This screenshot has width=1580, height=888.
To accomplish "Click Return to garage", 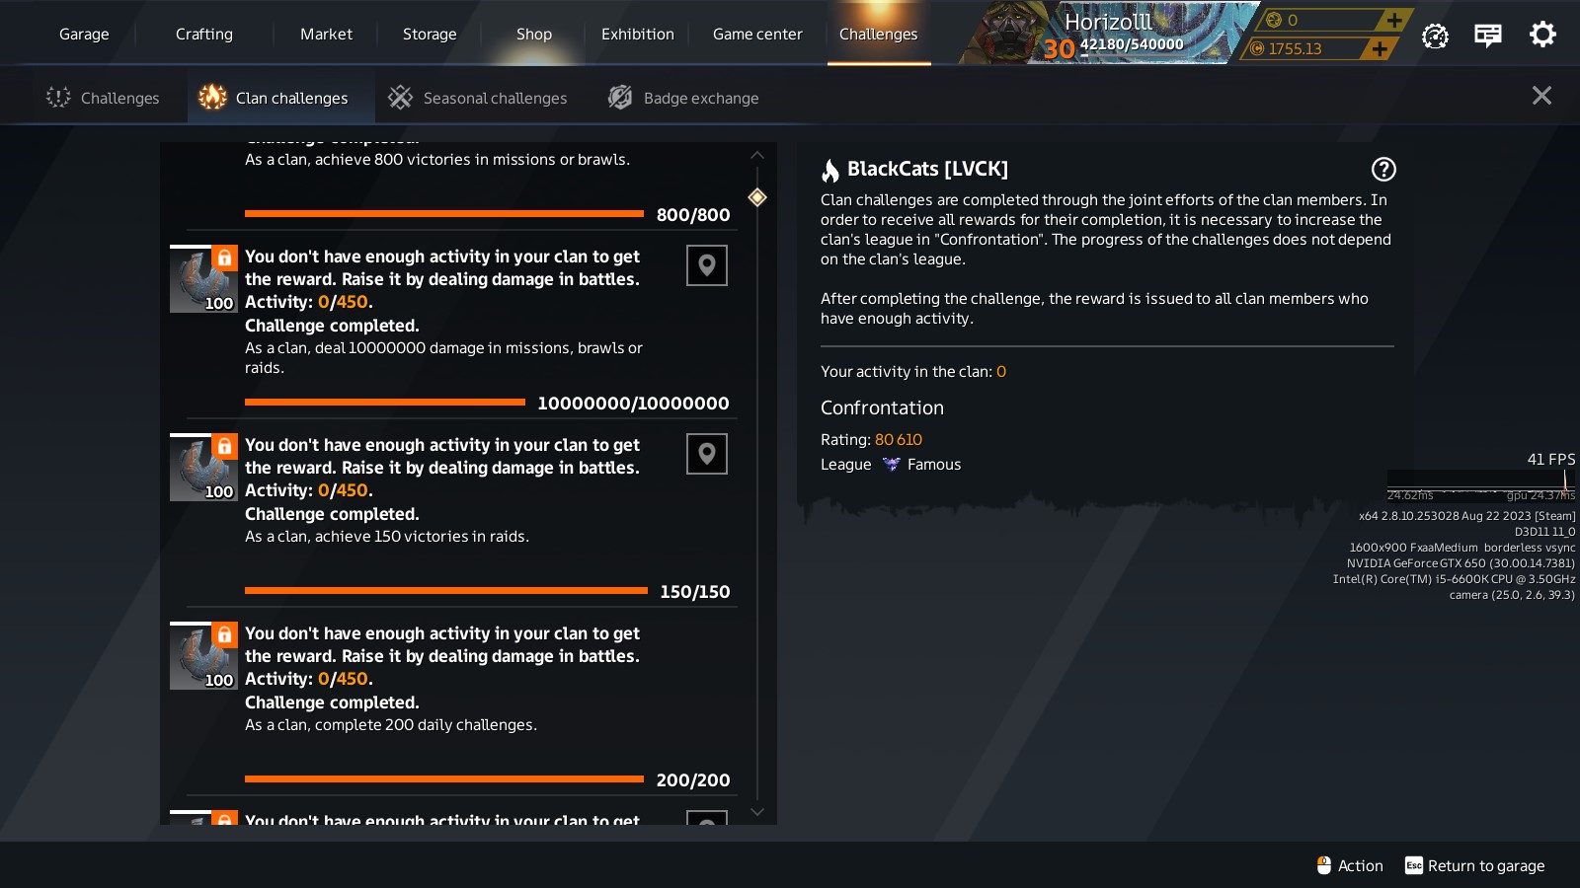I will (x=1475, y=865).
